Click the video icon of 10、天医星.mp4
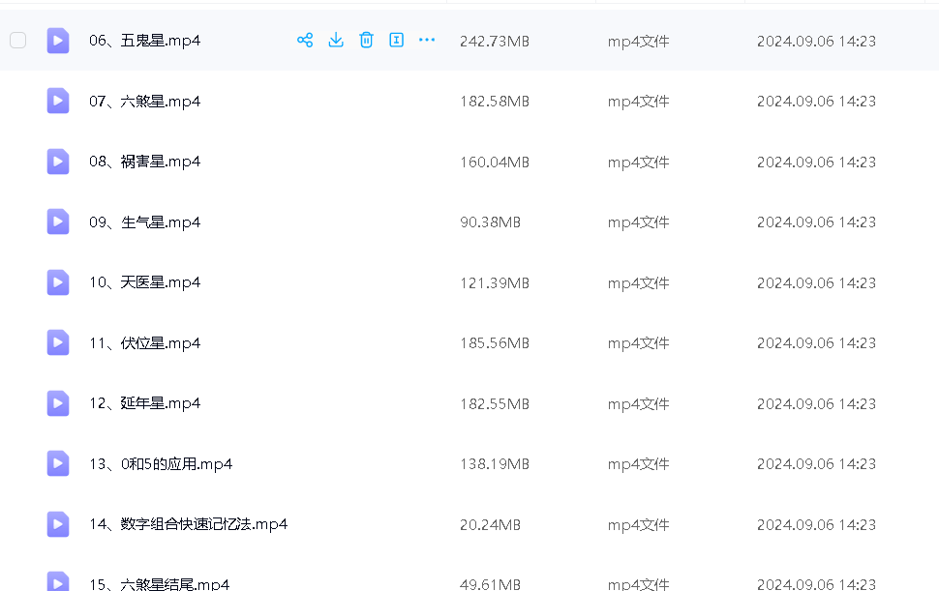This screenshot has width=939, height=591. [x=58, y=282]
